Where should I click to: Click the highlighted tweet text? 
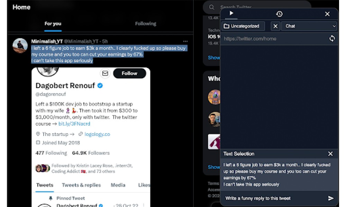coord(109,54)
